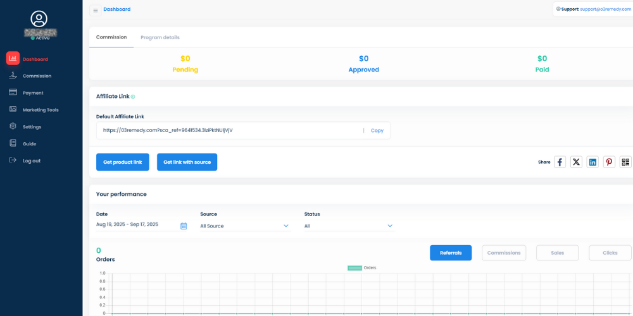Share affiliate link on X
This screenshot has width=633, height=316.
pyautogui.click(x=576, y=162)
